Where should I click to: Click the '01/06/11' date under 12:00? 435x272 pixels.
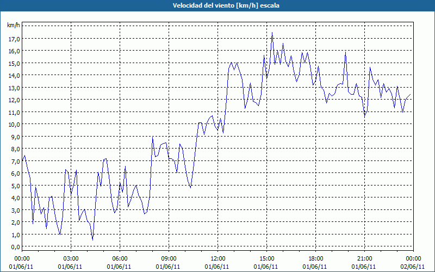click(216, 267)
